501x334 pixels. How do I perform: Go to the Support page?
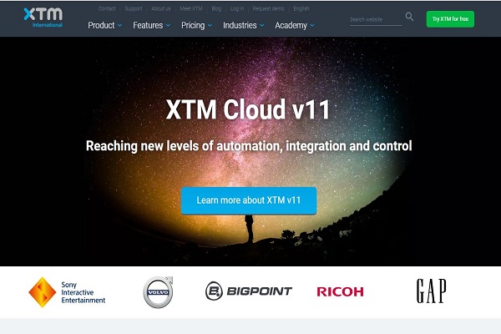pyautogui.click(x=134, y=8)
